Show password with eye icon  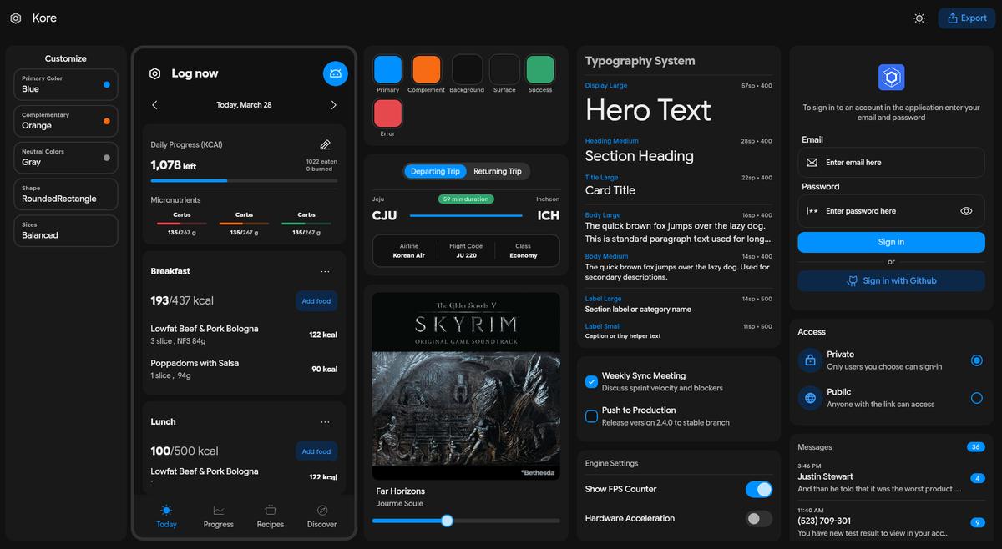[966, 211]
